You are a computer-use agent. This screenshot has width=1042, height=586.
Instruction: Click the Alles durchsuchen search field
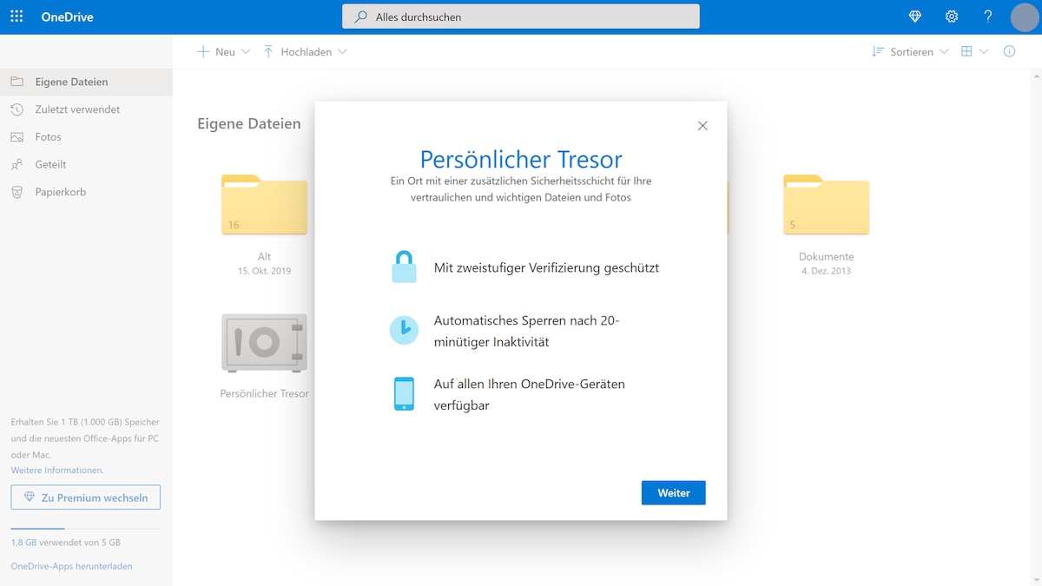pyautogui.click(x=520, y=16)
